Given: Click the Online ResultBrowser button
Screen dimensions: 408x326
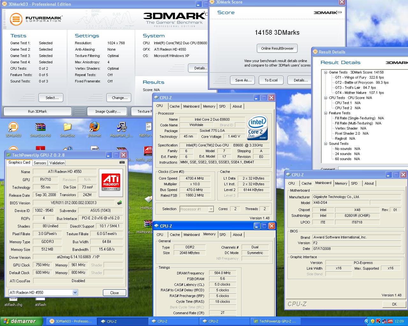Looking at the screenshot, I should pyautogui.click(x=277, y=48).
